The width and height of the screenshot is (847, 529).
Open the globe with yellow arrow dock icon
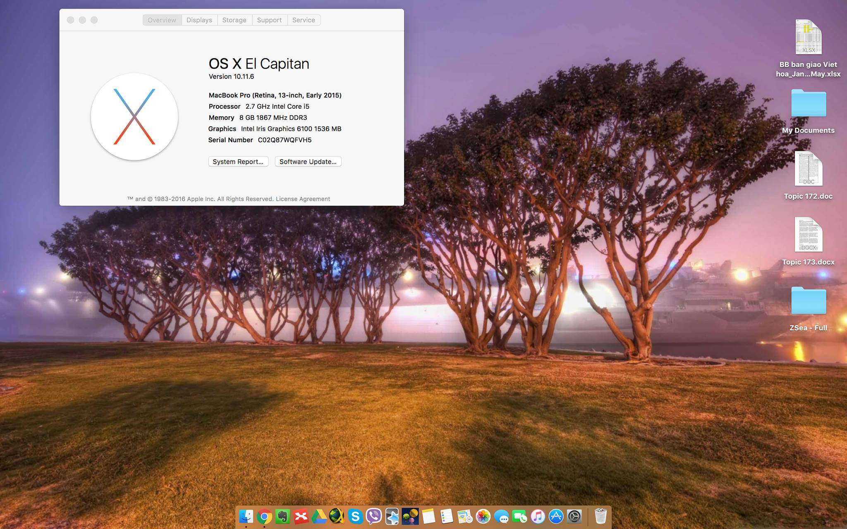337,516
